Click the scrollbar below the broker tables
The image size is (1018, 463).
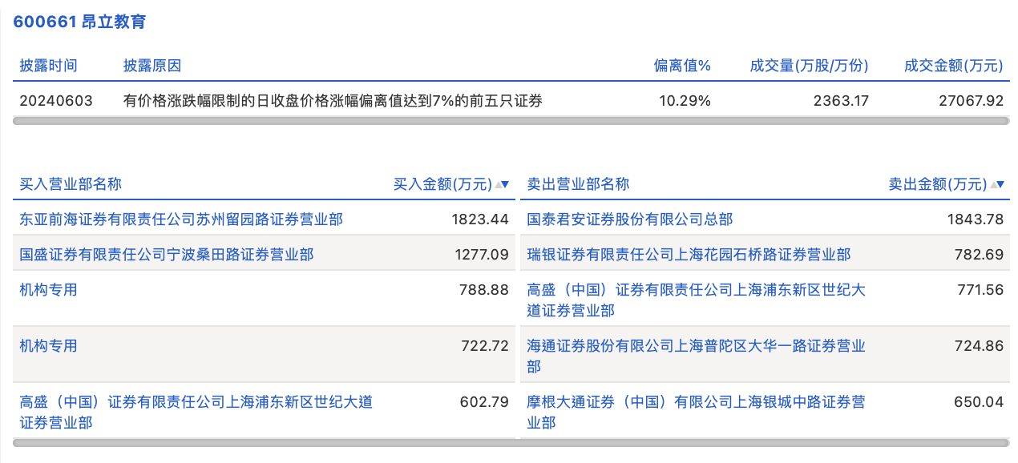[511, 442]
